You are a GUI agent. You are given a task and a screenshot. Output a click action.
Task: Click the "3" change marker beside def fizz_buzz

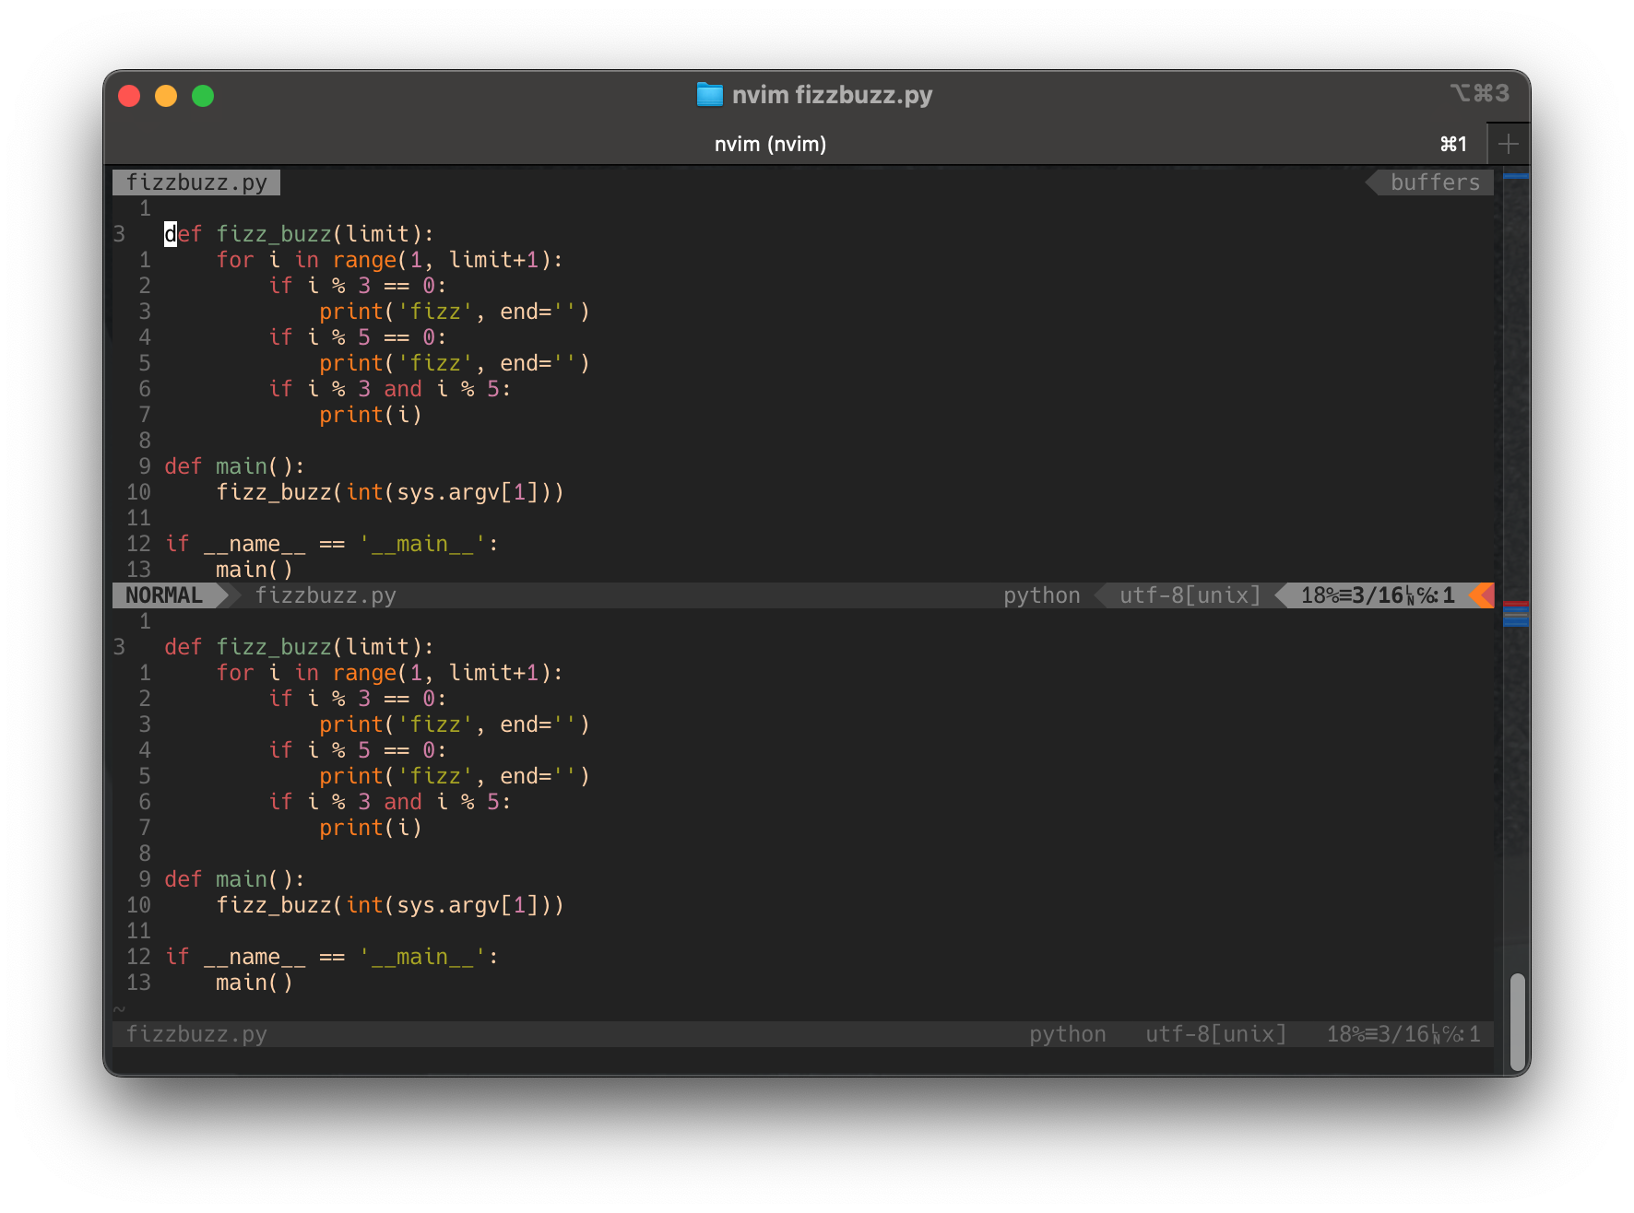point(119,234)
